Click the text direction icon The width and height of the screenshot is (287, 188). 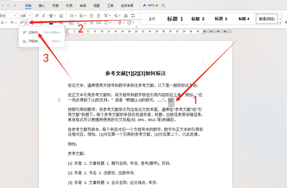(116, 16)
